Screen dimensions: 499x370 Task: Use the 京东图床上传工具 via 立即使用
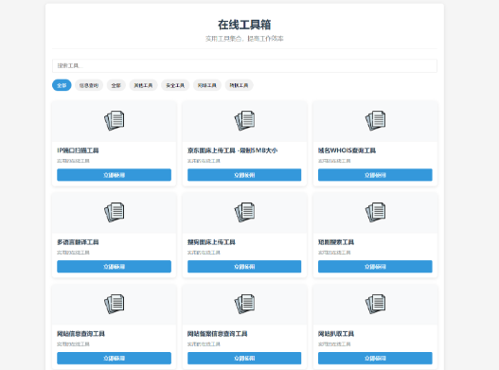point(244,175)
